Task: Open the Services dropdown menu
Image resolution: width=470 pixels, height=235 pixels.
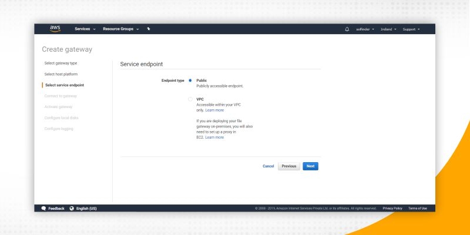Action: (85, 29)
